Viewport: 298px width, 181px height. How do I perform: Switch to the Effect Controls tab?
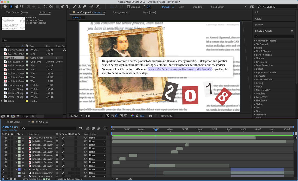point(17,12)
